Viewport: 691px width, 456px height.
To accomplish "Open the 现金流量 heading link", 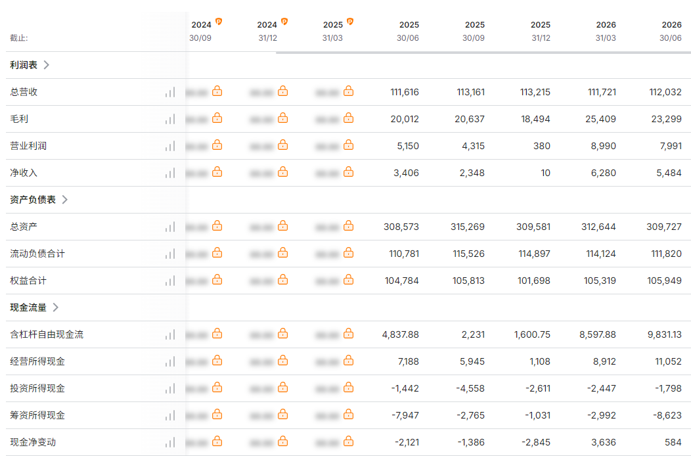I will 28,308.
